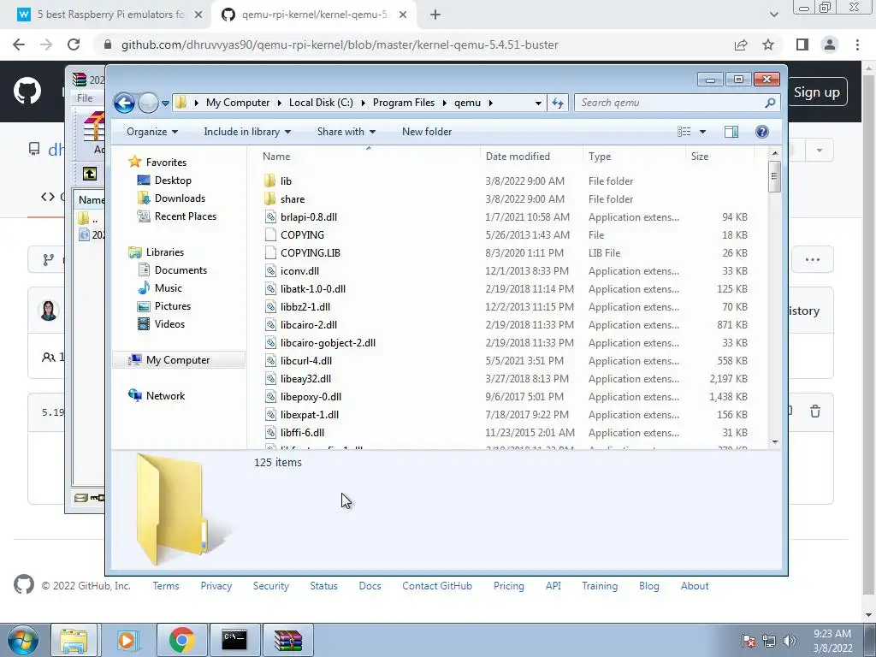Open Explorer help icon
This screenshot has width=876, height=657.
point(762,132)
